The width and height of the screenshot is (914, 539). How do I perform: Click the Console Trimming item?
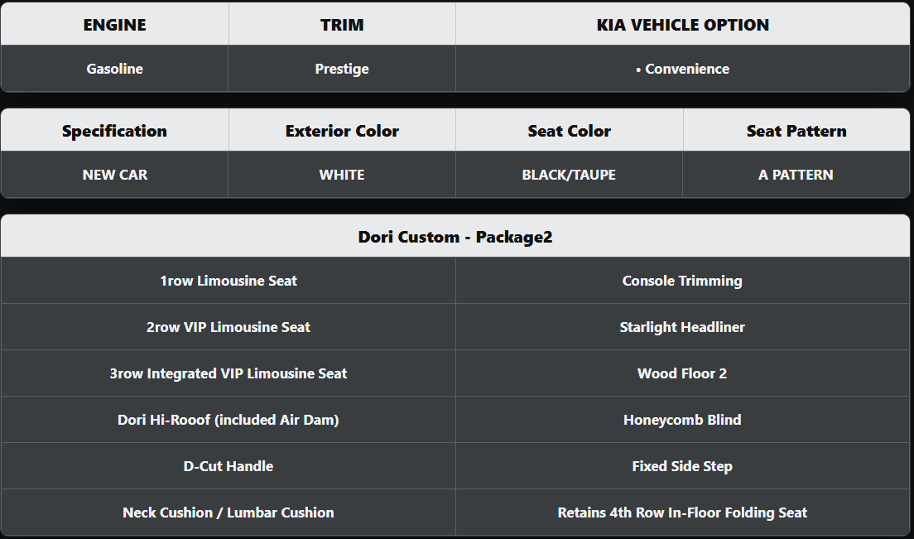pyautogui.click(x=682, y=281)
